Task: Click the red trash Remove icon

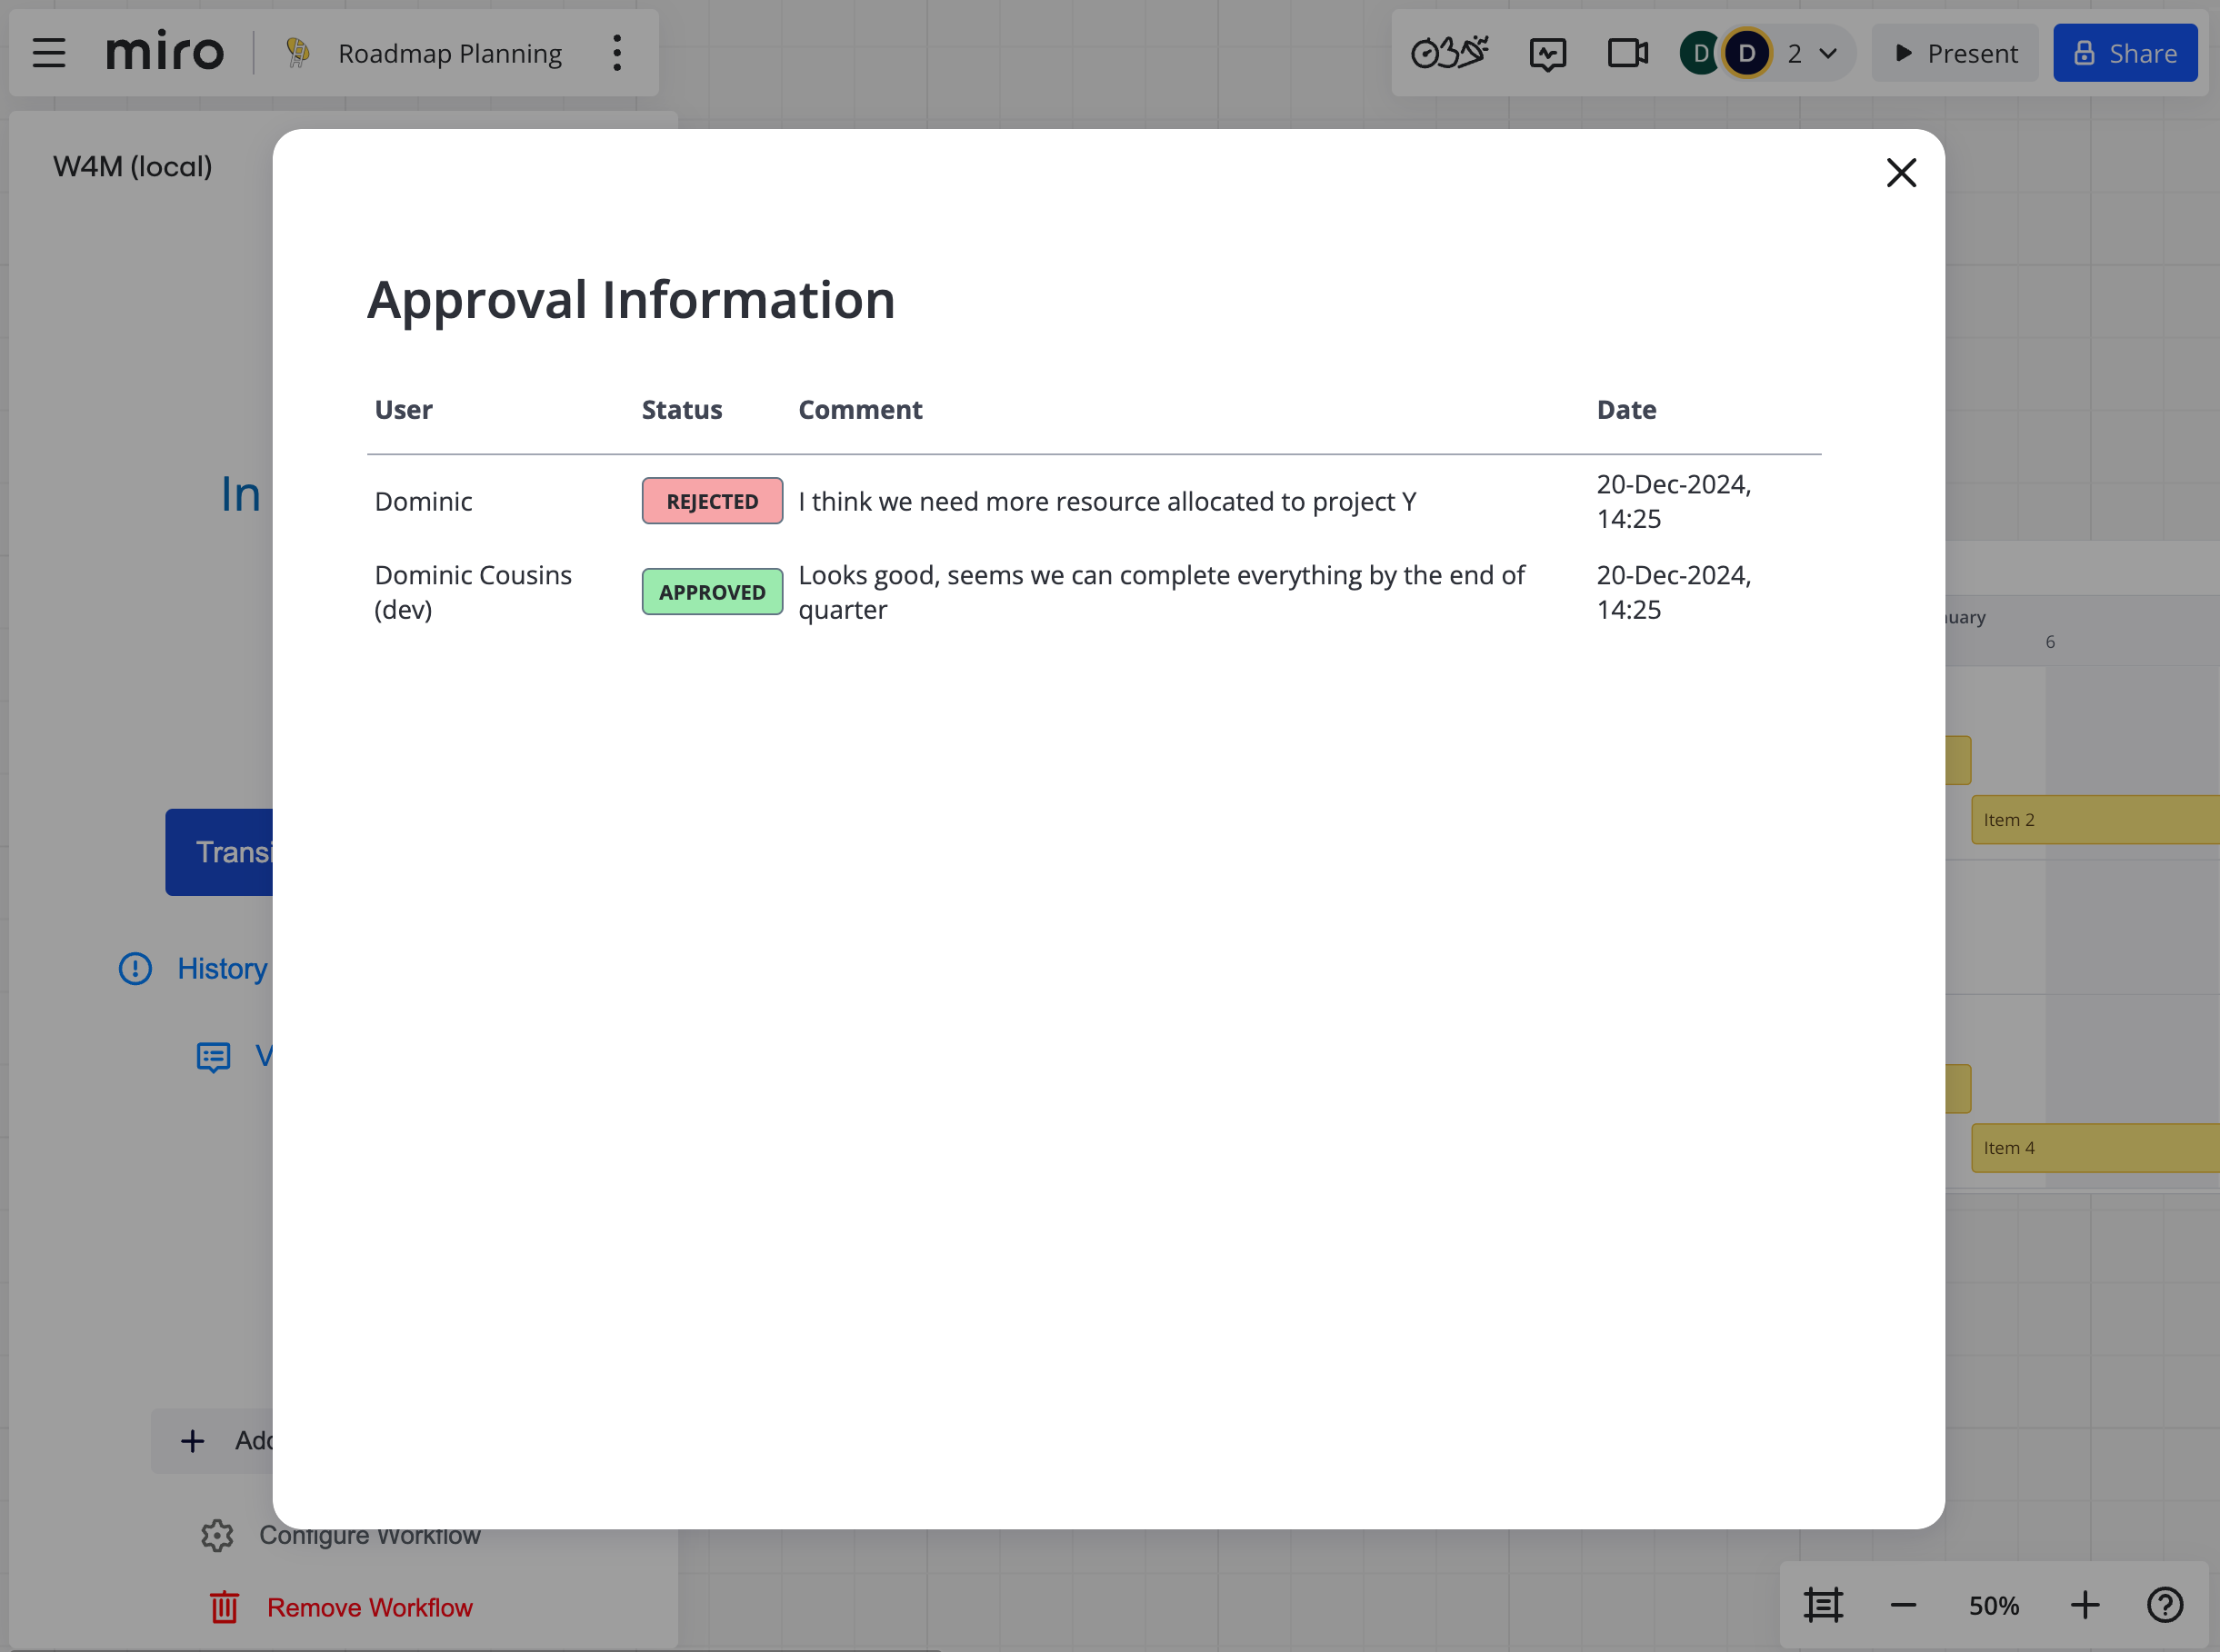Action: tap(225, 1607)
